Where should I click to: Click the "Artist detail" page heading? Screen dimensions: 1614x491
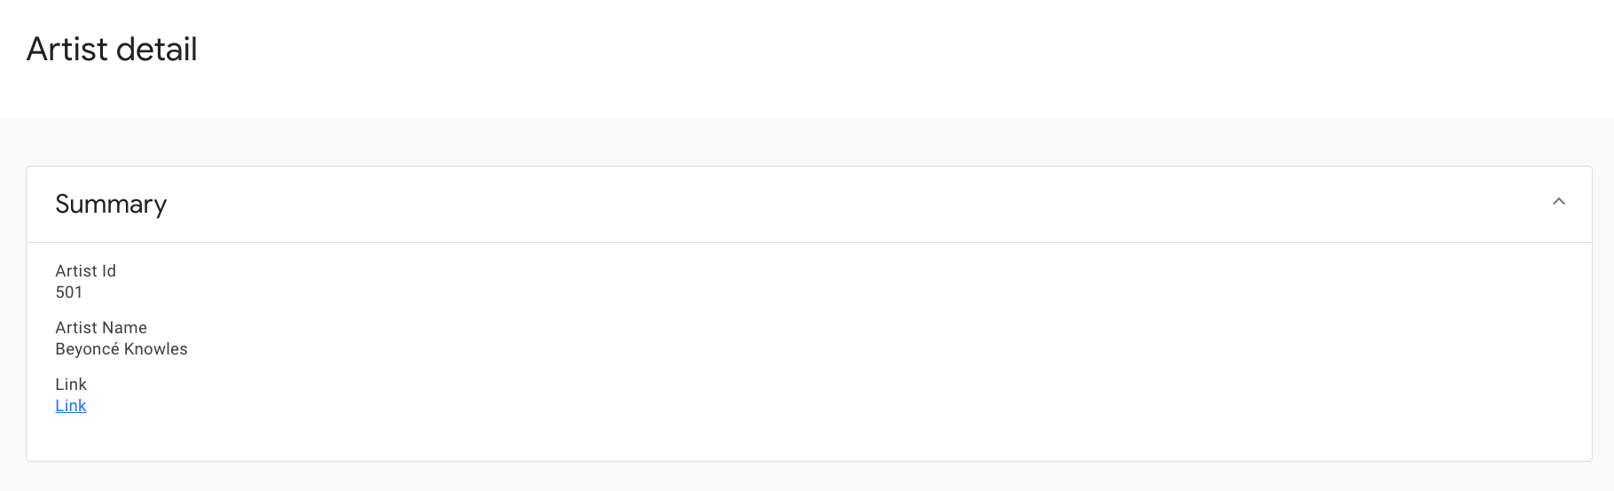[x=112, y=50]
